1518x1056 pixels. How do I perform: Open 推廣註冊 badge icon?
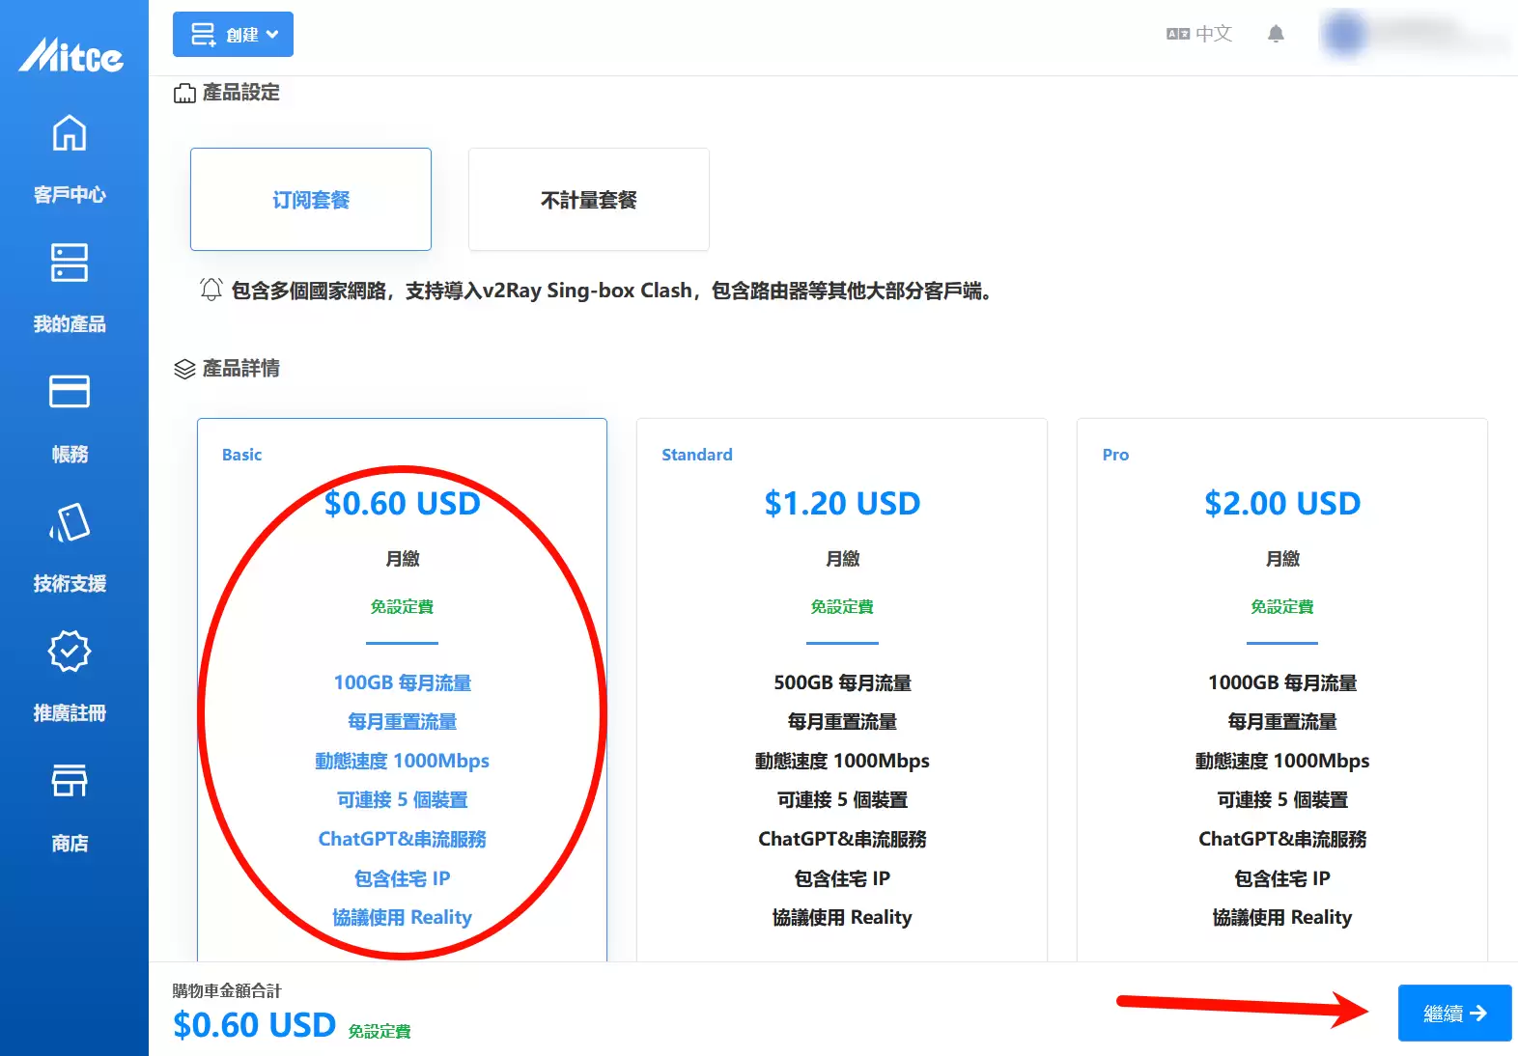coord(70,652)
